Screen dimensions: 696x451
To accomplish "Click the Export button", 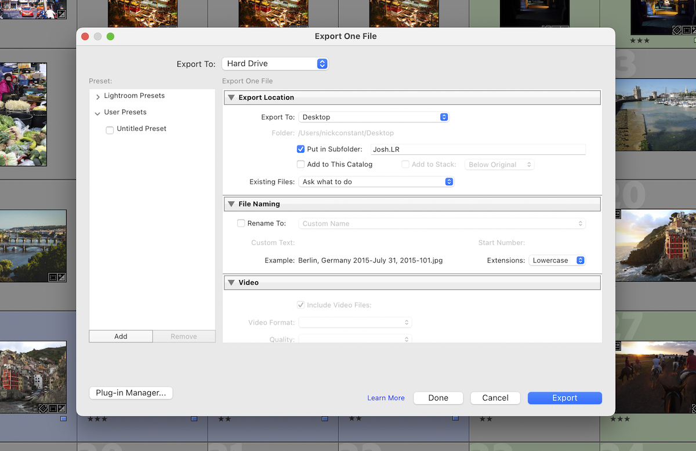I will click(564, 398).
